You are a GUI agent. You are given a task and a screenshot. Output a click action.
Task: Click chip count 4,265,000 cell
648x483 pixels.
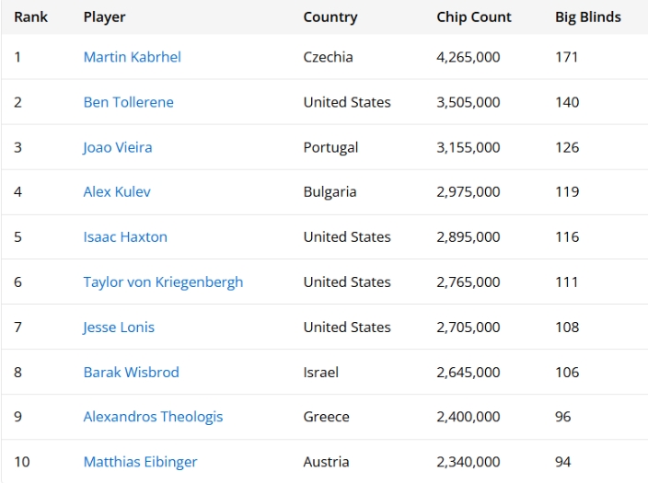(469, 57)
